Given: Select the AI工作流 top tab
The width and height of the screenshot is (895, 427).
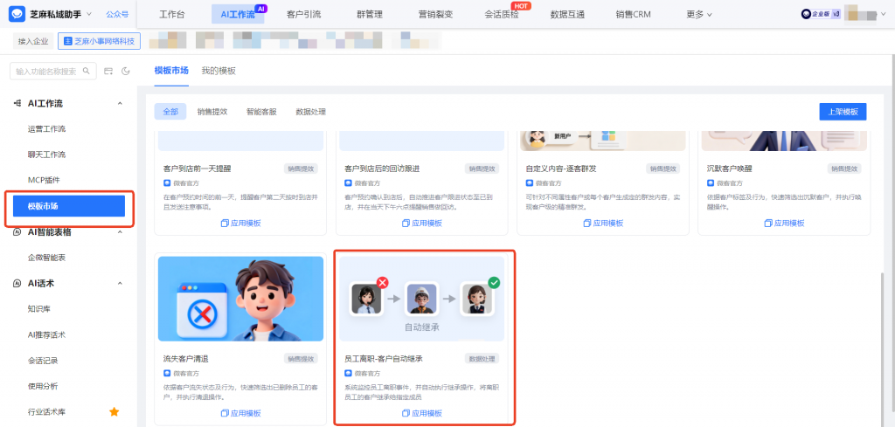Looking at the screenshot, I should [x=238, y=14].
